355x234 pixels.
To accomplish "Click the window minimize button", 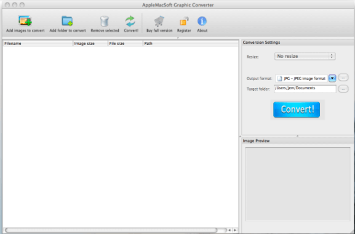I will (x=15, y=5).
